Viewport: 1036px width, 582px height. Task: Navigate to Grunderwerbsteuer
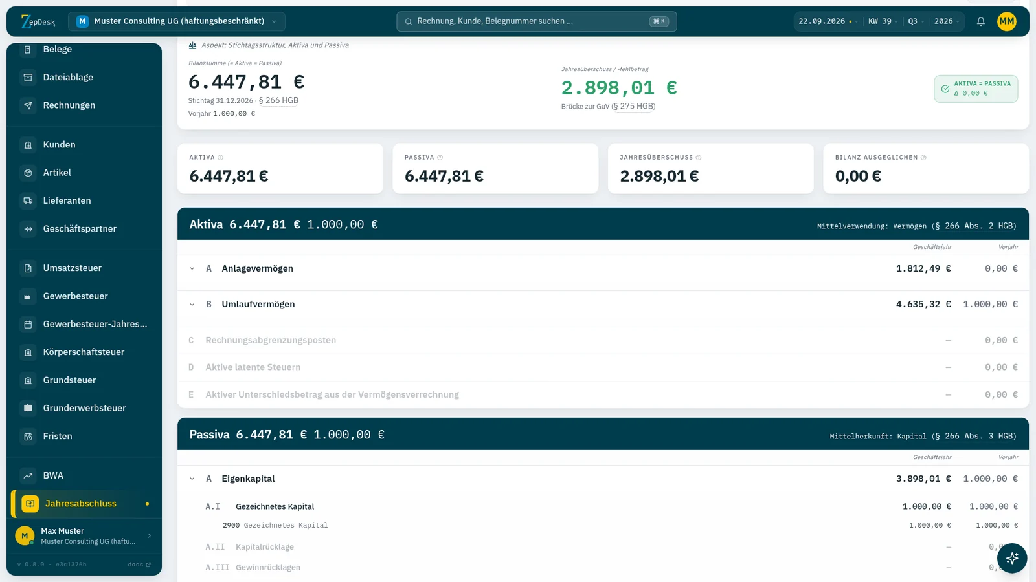[x=84, y=409]
